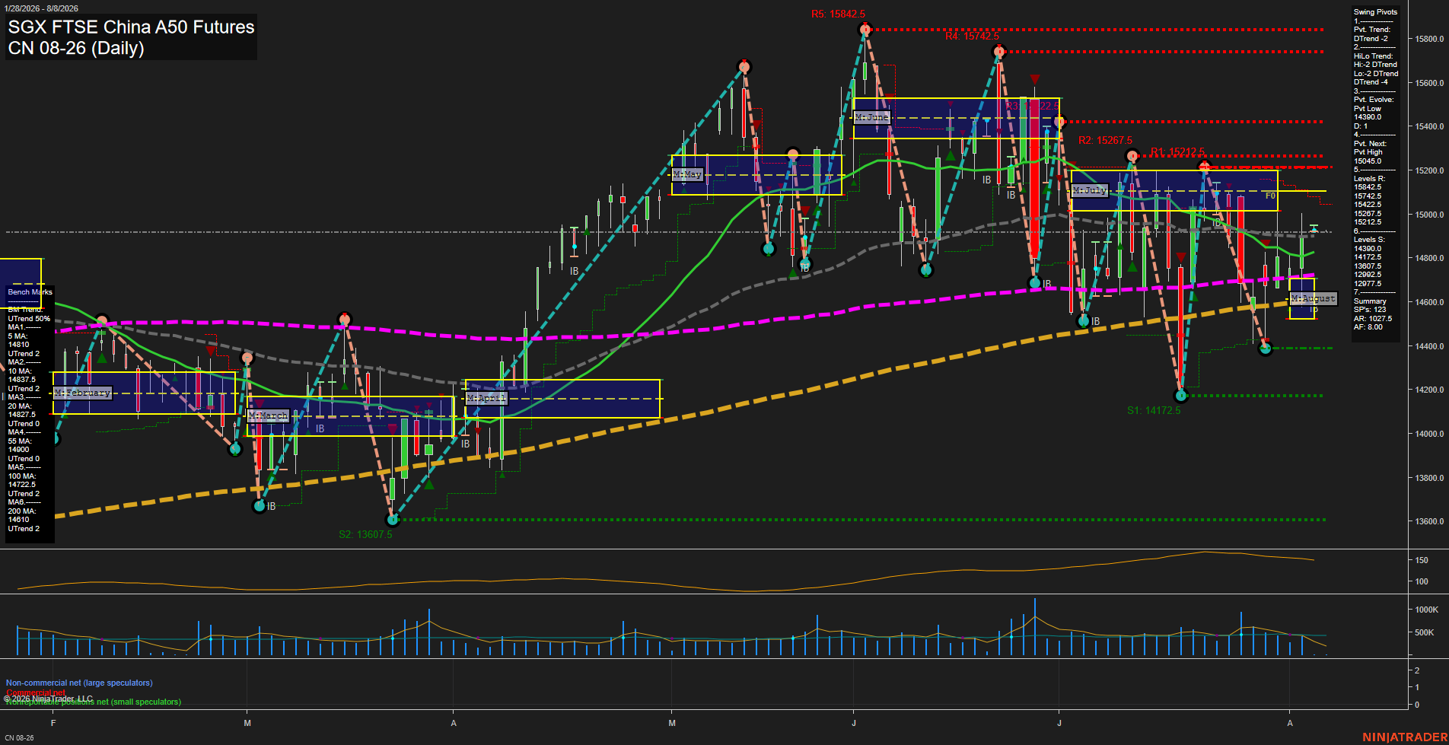Click the F0 label in the July box
Screen dimensions: 1449x745
[1270, 196]
